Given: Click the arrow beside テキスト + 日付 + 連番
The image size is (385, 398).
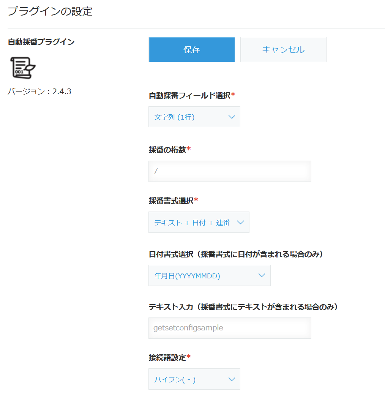Looking at the screenshot, I should click(x=240, y=222).
